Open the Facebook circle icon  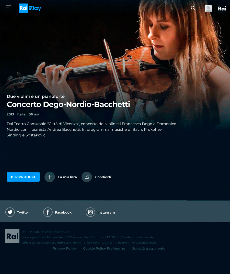coord(48,212)
